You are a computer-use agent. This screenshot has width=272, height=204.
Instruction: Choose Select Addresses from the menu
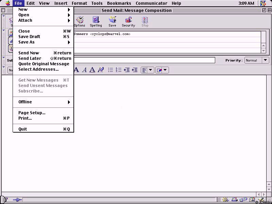tap(44, 69)
